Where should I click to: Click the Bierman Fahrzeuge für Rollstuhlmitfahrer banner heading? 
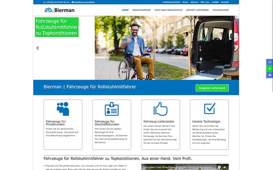[x=90, y=87]
